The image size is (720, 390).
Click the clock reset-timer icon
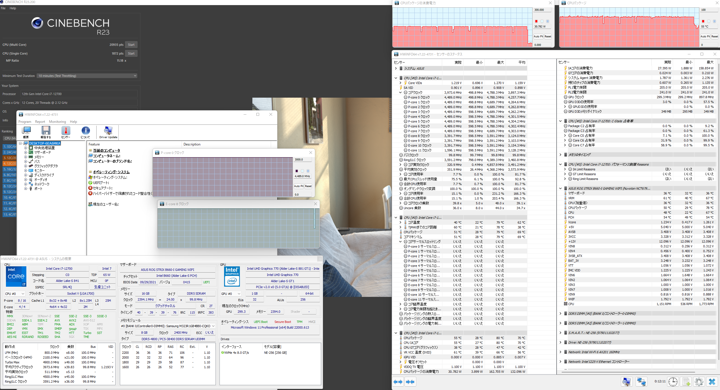pyautogui.click(x=673, y=382)
